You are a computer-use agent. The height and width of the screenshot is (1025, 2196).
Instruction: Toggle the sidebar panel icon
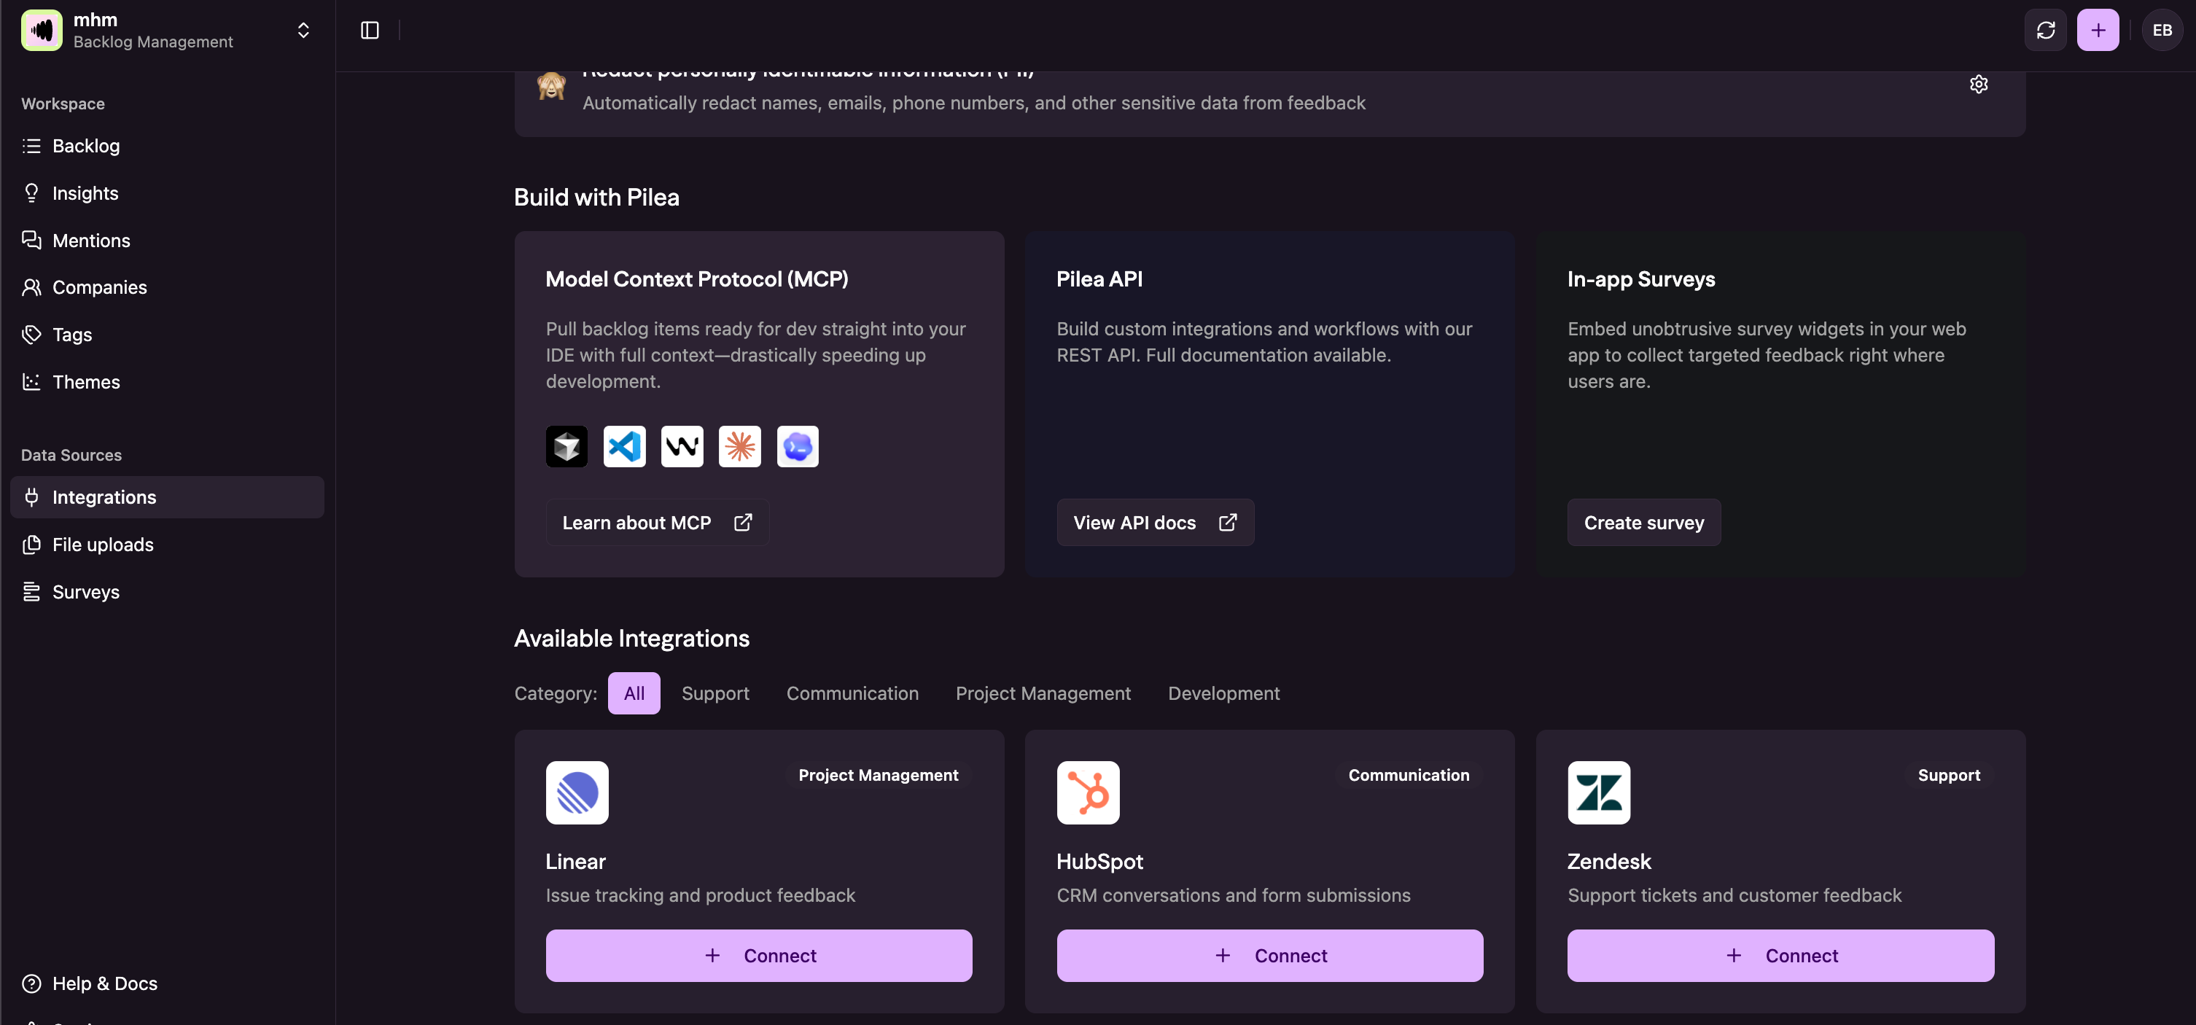pos(370,31)
